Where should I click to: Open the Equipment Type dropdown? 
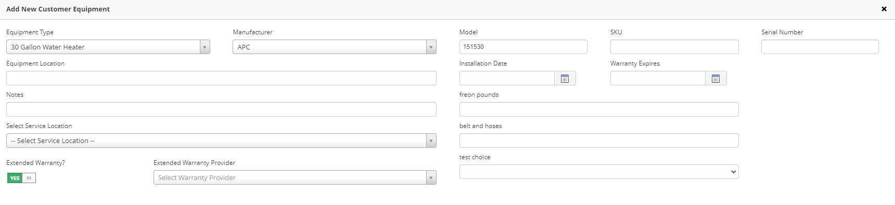(x=108, y=47)
